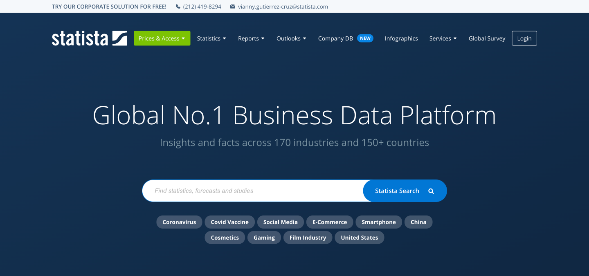This screenshot has width=589, height=276.
Task: Expand the Reports menu
Action: 251,38
